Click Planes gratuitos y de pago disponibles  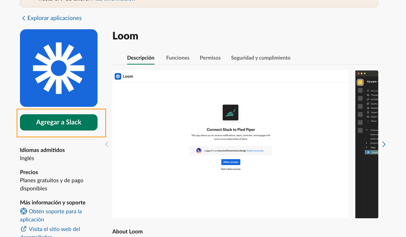[52, 185]
